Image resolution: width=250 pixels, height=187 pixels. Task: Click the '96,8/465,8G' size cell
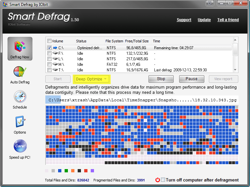tap(136, 48)
